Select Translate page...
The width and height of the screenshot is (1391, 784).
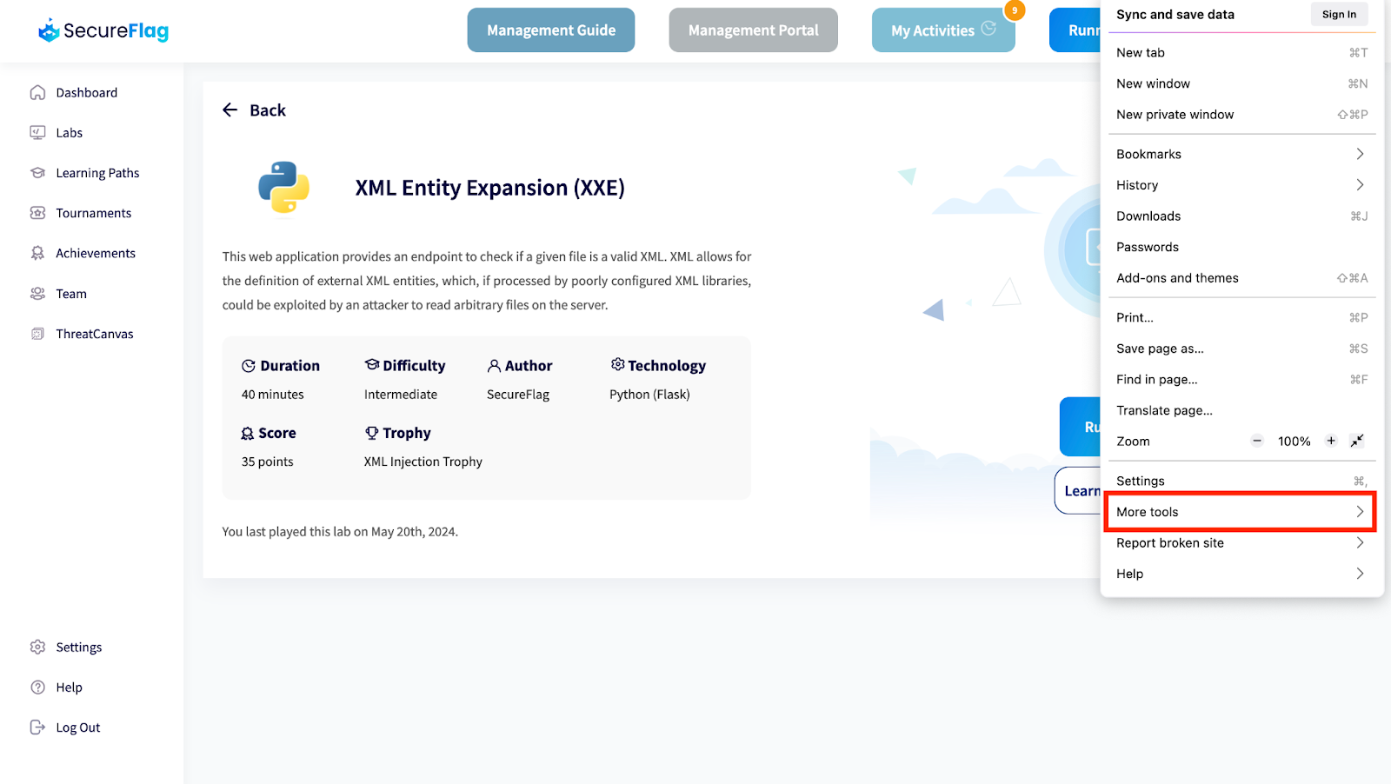pyautogui.click(x=1241, y=410)
